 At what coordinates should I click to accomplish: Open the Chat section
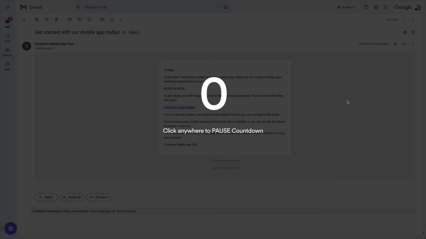coord(7,38)
